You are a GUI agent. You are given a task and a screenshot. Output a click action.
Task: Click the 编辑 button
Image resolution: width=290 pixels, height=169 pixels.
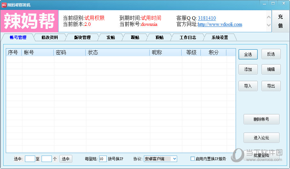(x=271, y=69)
